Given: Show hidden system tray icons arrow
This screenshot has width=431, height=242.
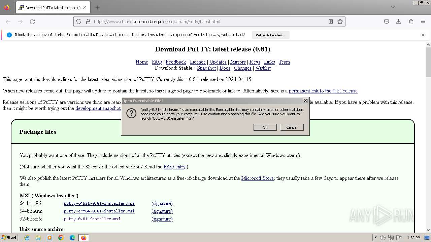Looking at the screenshot, I should (x=375, y=238).
